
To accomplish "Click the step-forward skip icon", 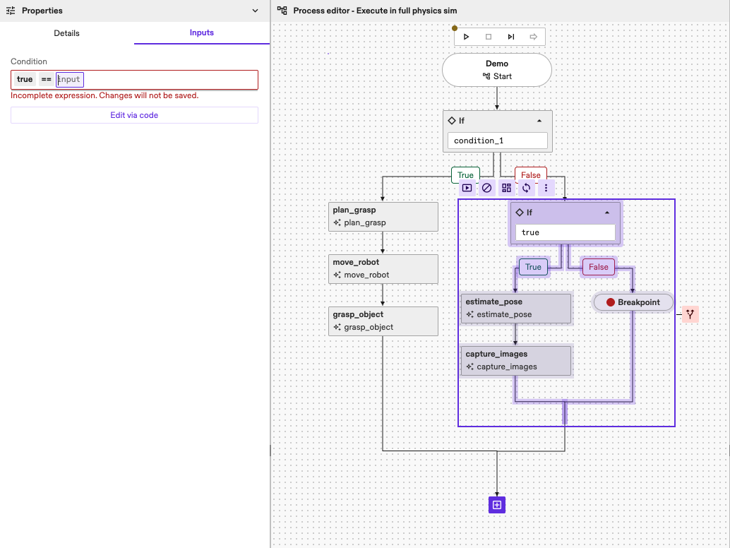I will pyautogui.click(x=511, y=37).
